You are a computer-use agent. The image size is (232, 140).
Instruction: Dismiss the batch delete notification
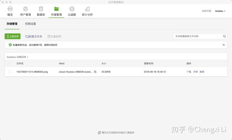tap(224, 45)
